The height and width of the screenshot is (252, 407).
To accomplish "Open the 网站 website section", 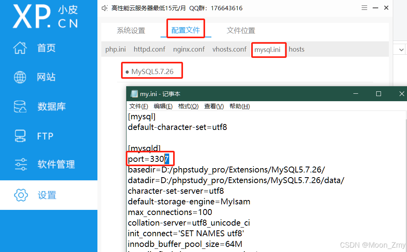I will point(34,77).
